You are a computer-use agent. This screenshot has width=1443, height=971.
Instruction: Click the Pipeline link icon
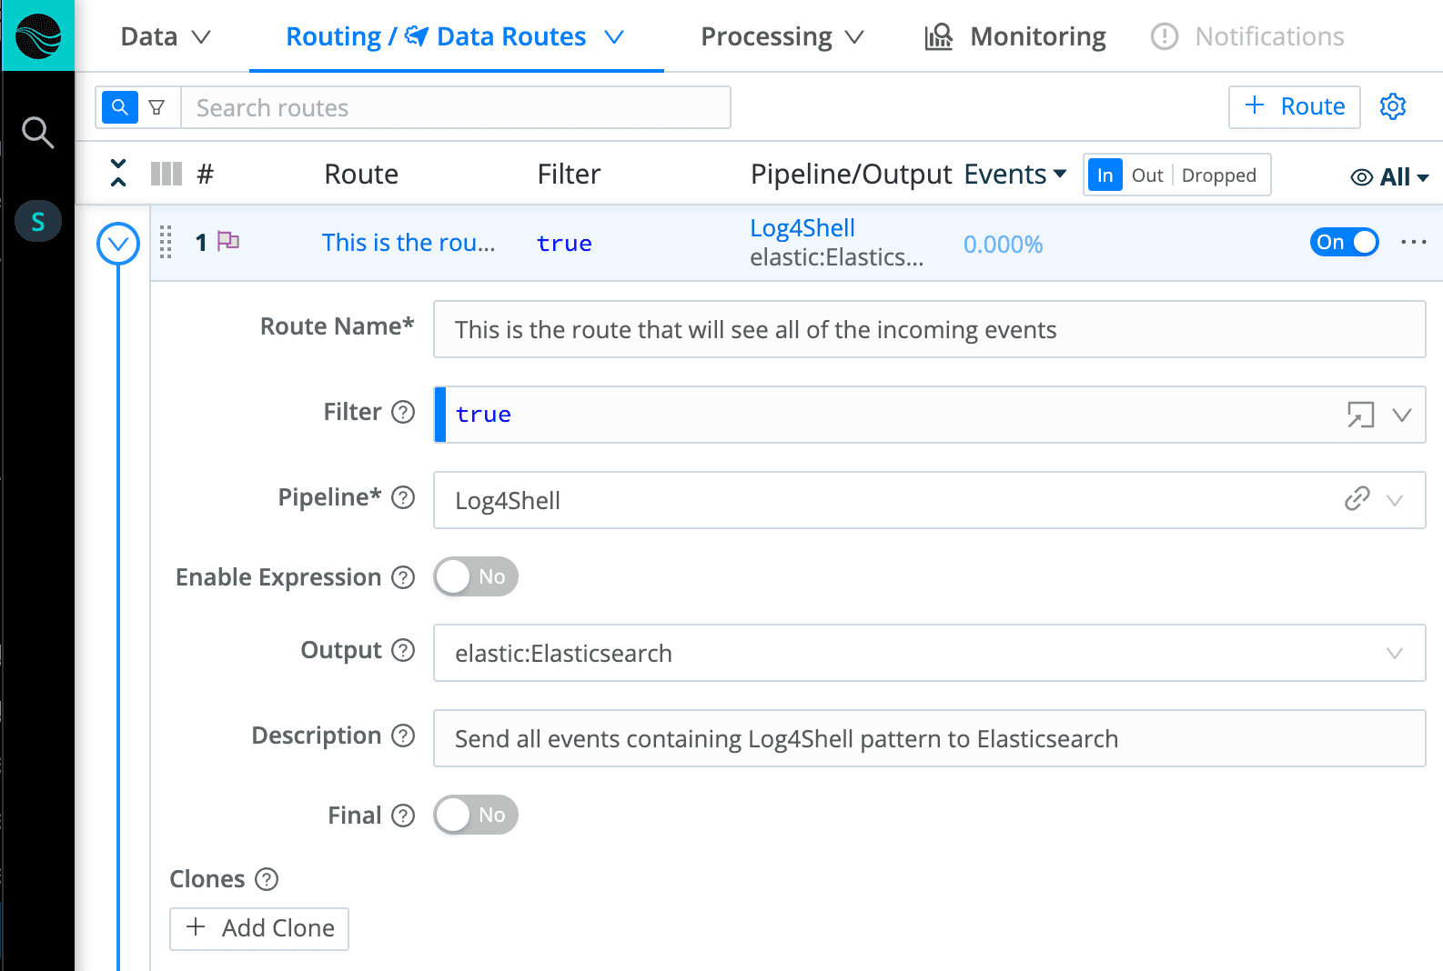tap(1357, 499)
